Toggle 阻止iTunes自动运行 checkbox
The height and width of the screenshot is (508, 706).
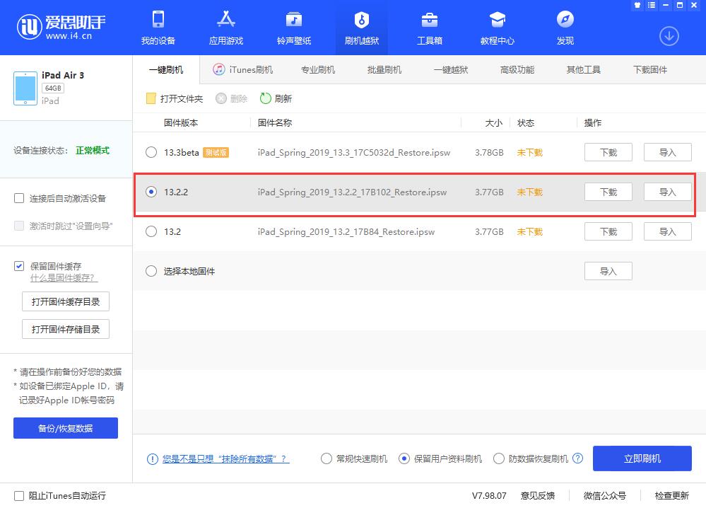coord(19,495)
